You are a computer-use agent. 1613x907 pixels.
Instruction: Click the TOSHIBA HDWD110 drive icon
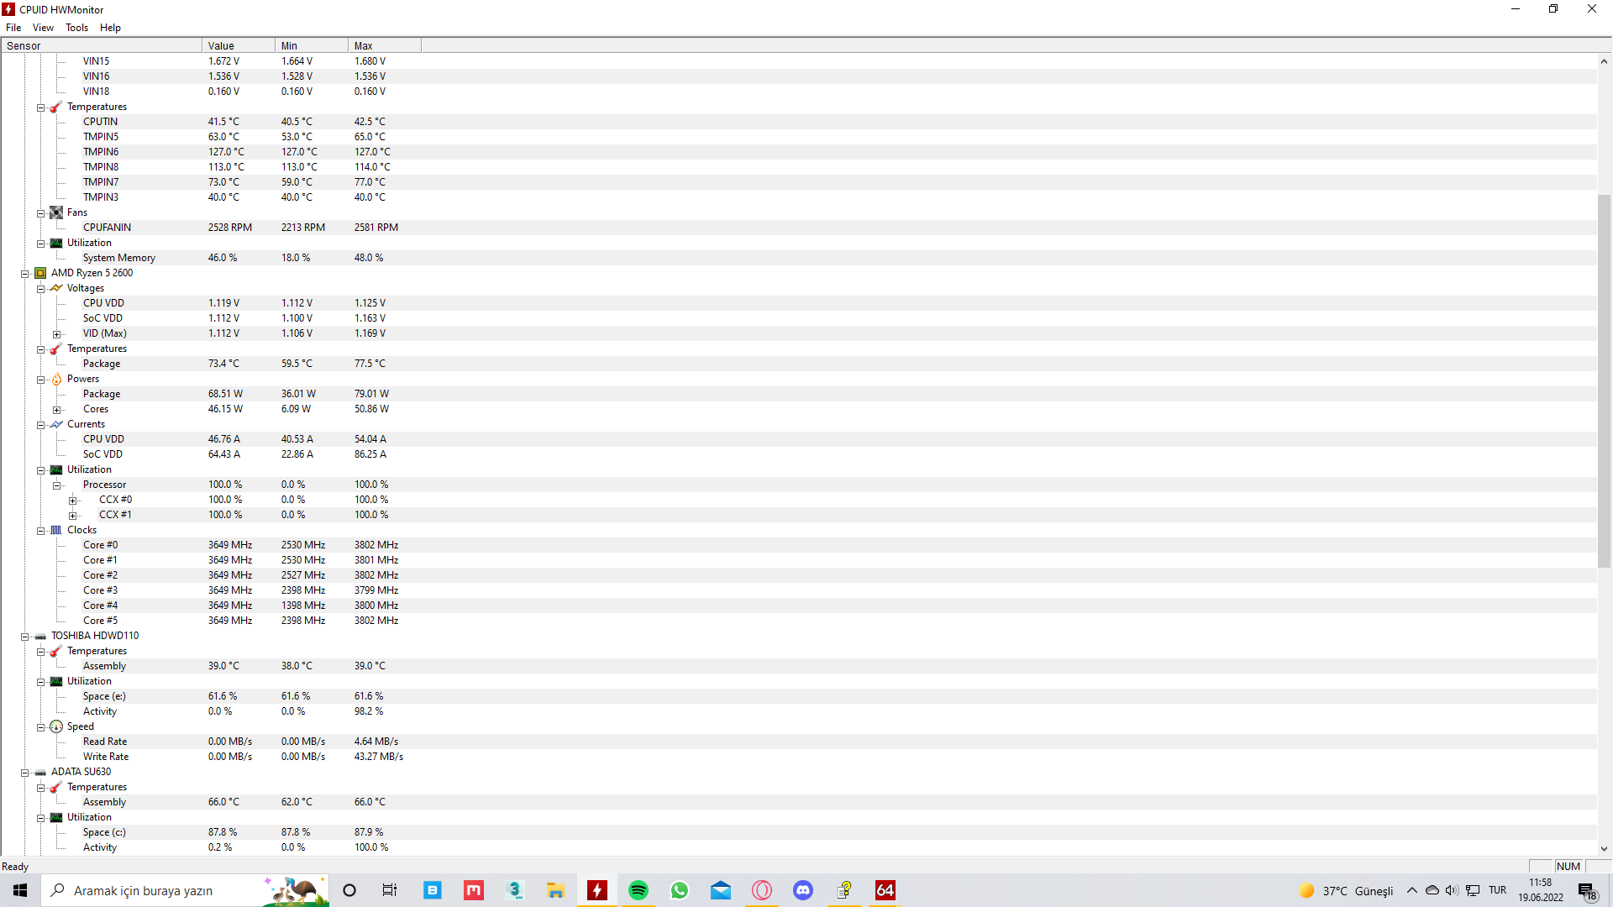coord(40,636)
